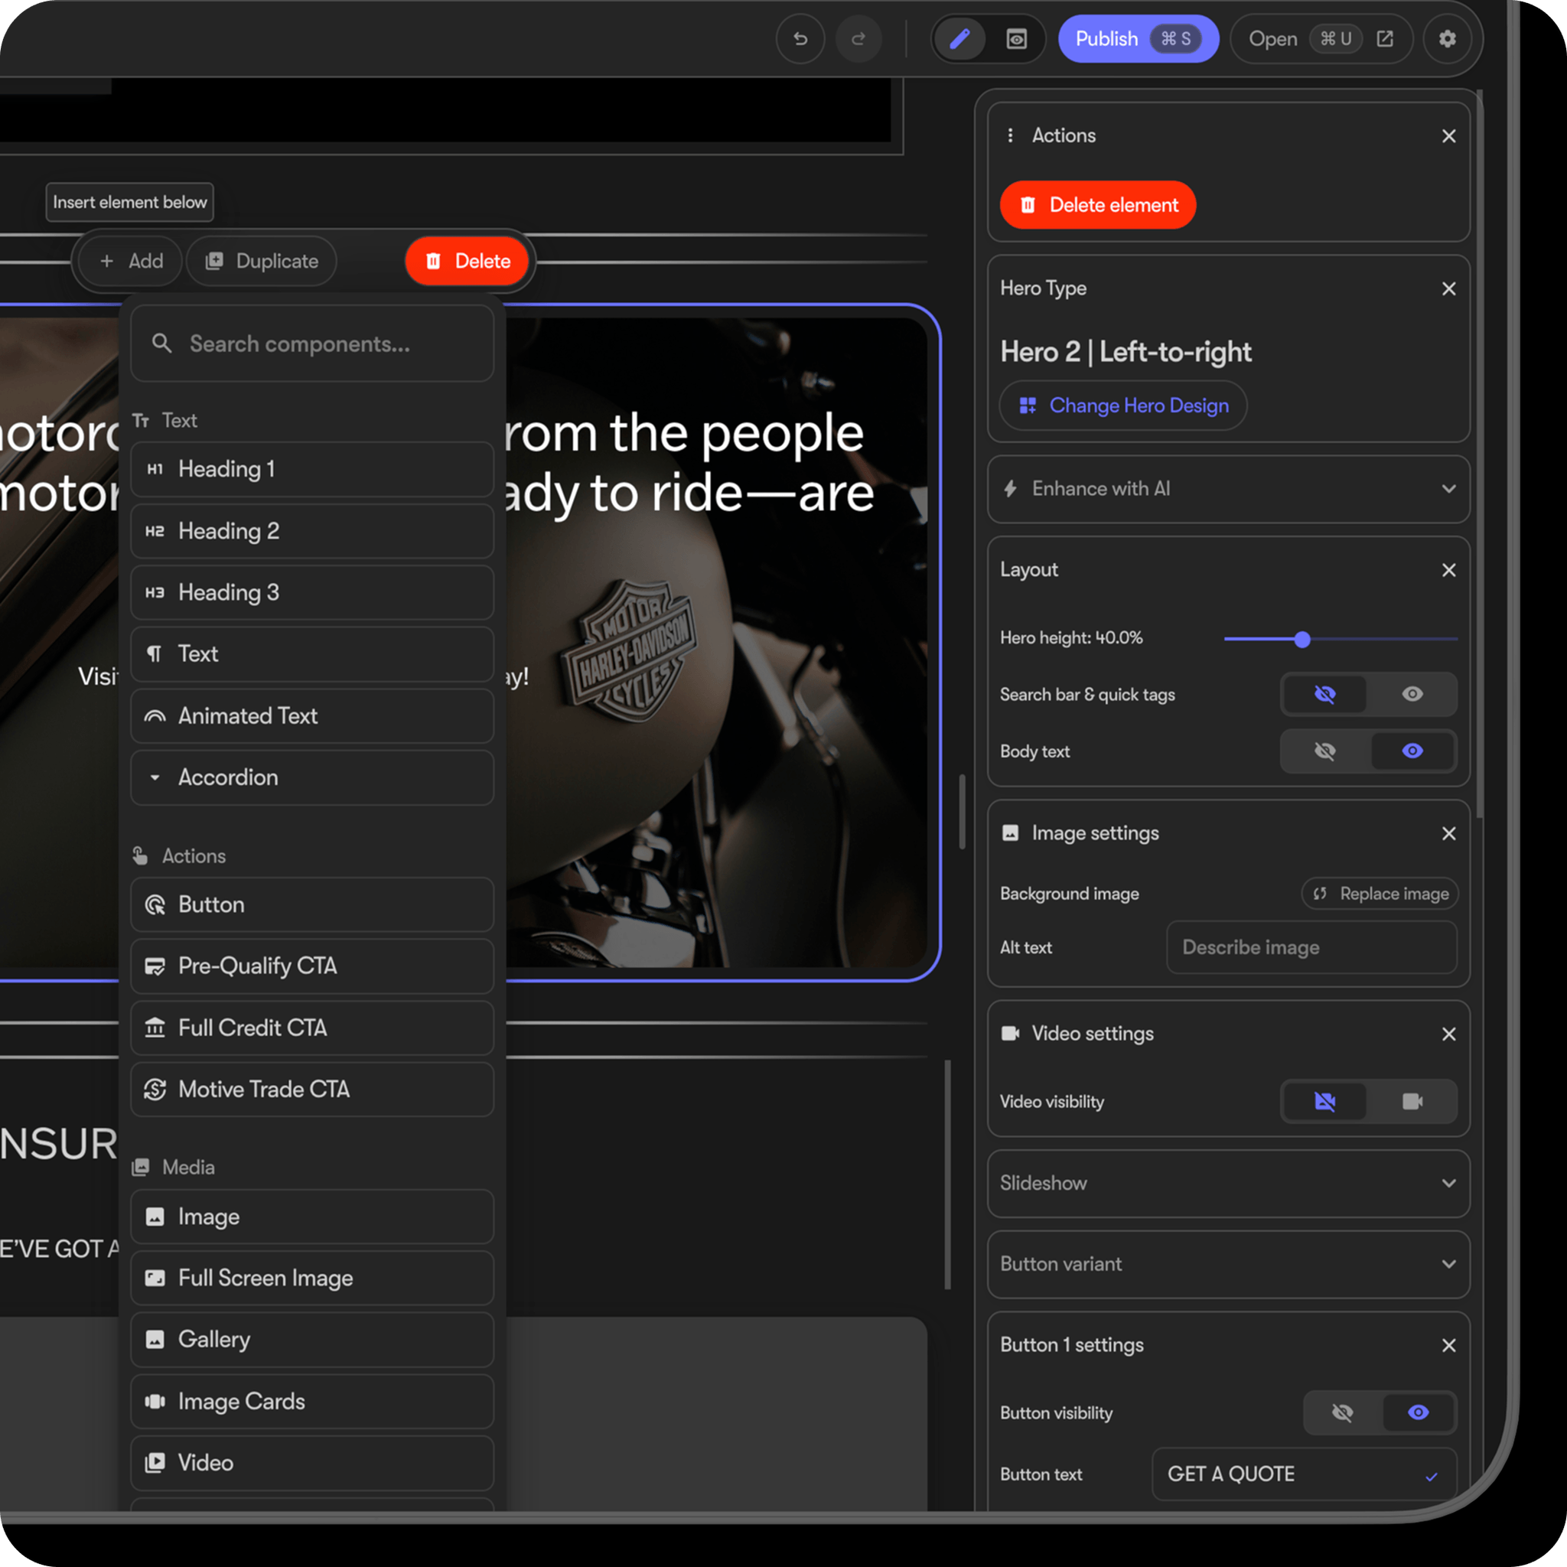Insert an Image Cards component

click(312, 1402)
